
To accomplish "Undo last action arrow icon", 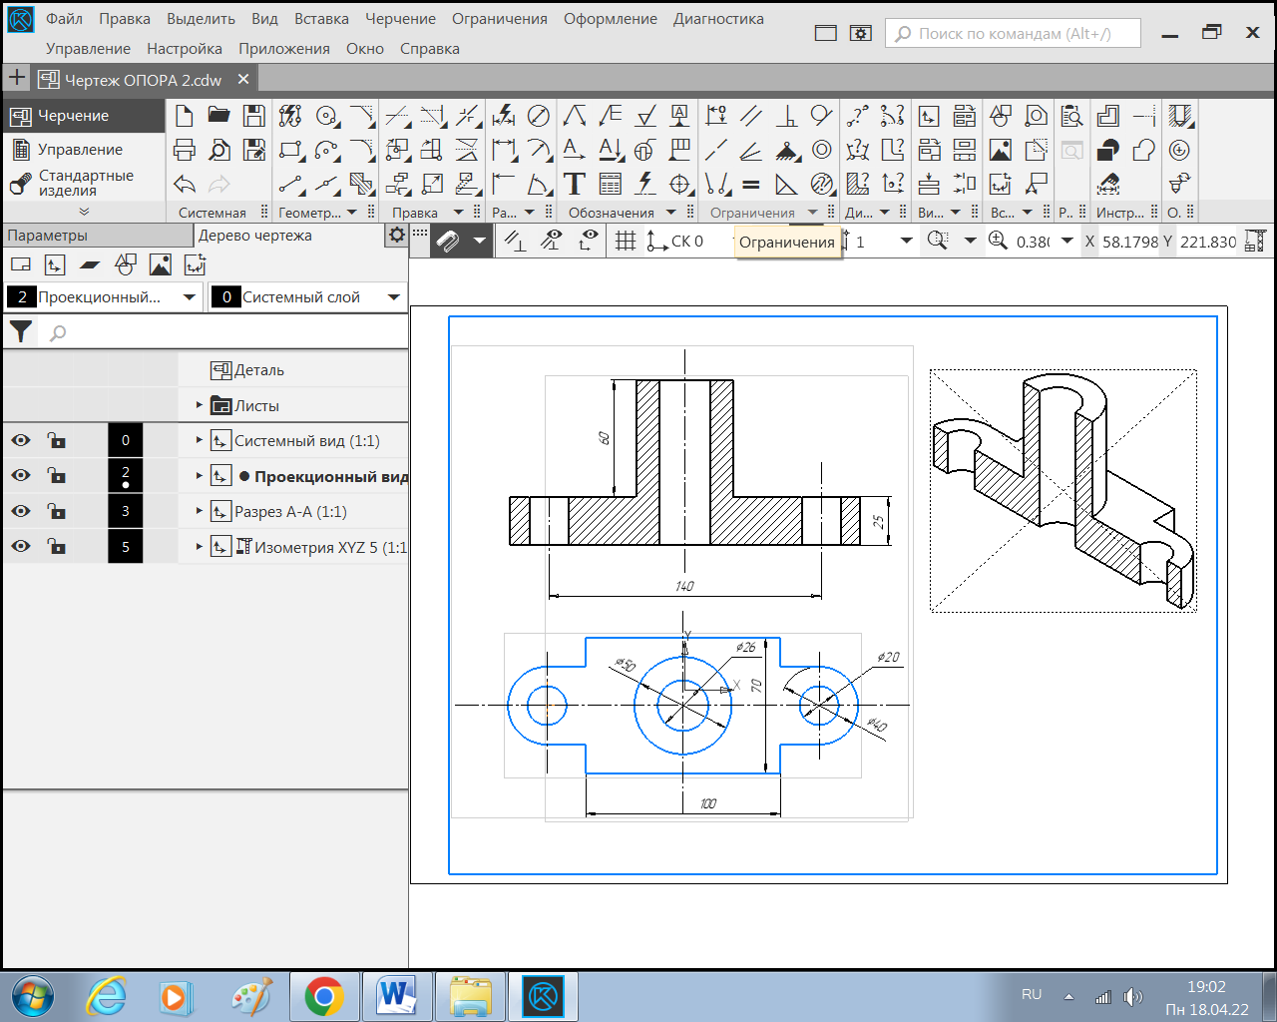I will (x=184, y=184).
